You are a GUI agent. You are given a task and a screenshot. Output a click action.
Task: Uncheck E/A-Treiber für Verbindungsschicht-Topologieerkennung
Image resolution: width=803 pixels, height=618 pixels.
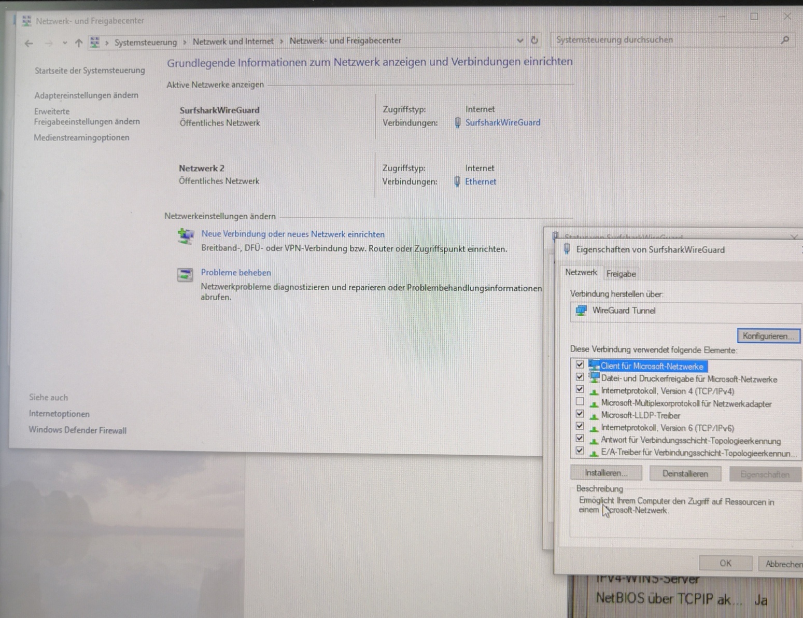pos(580,451)
